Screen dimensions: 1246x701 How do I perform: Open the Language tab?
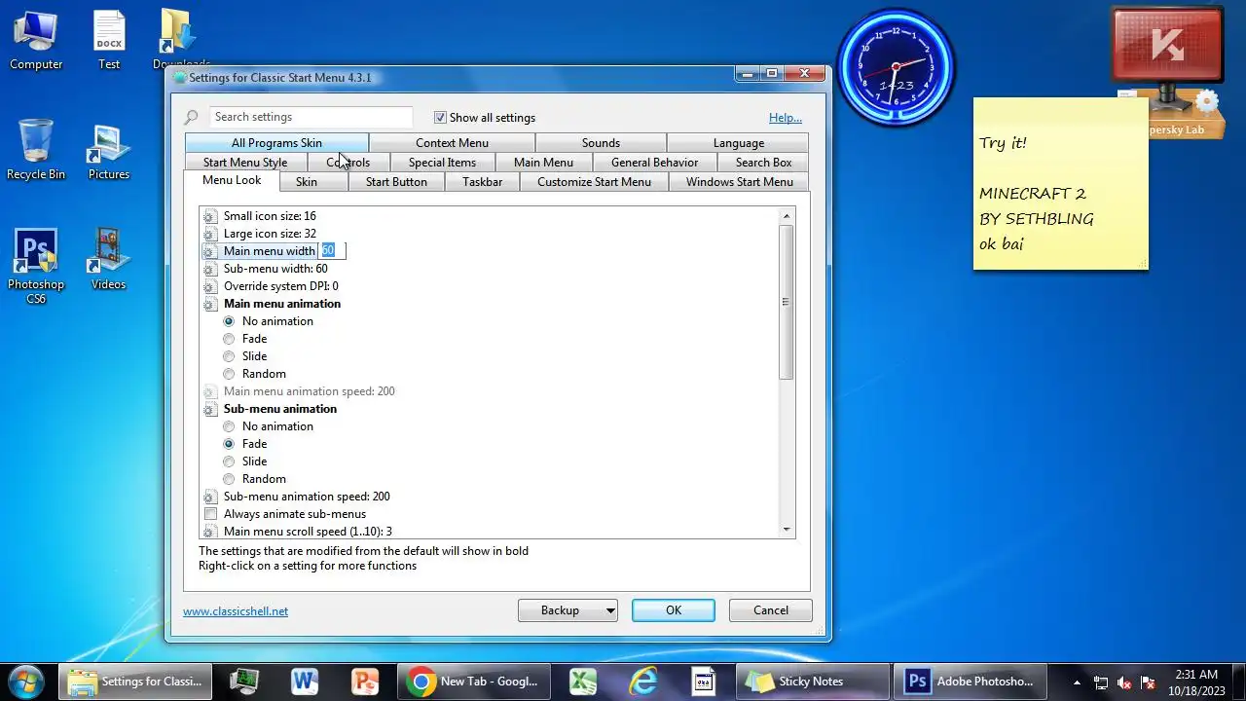click(738, 143)
